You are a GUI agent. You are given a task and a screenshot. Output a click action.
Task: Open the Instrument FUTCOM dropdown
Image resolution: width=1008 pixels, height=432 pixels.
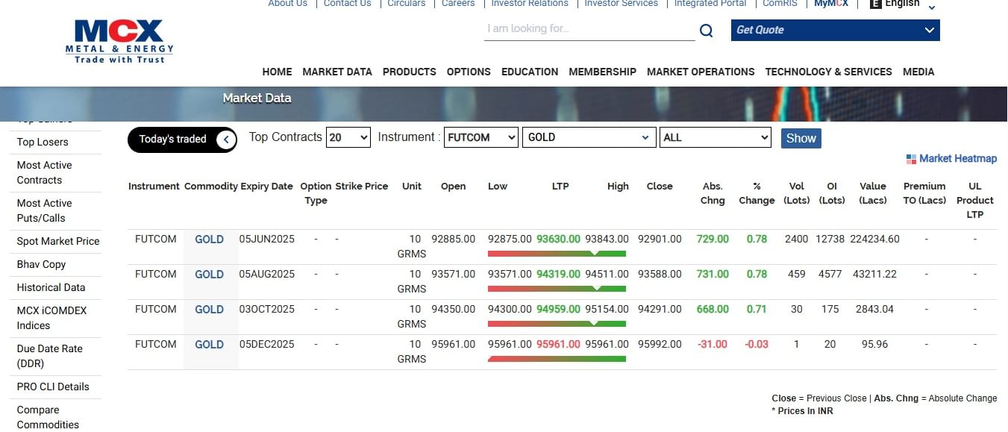coord(481,137)
